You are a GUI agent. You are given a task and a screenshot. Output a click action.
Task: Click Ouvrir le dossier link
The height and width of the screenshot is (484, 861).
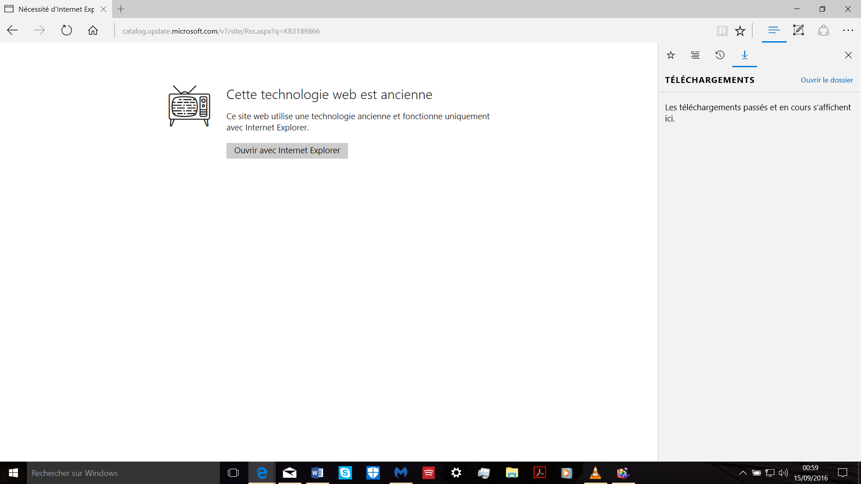pyautogui.click(x=827, y=80)
